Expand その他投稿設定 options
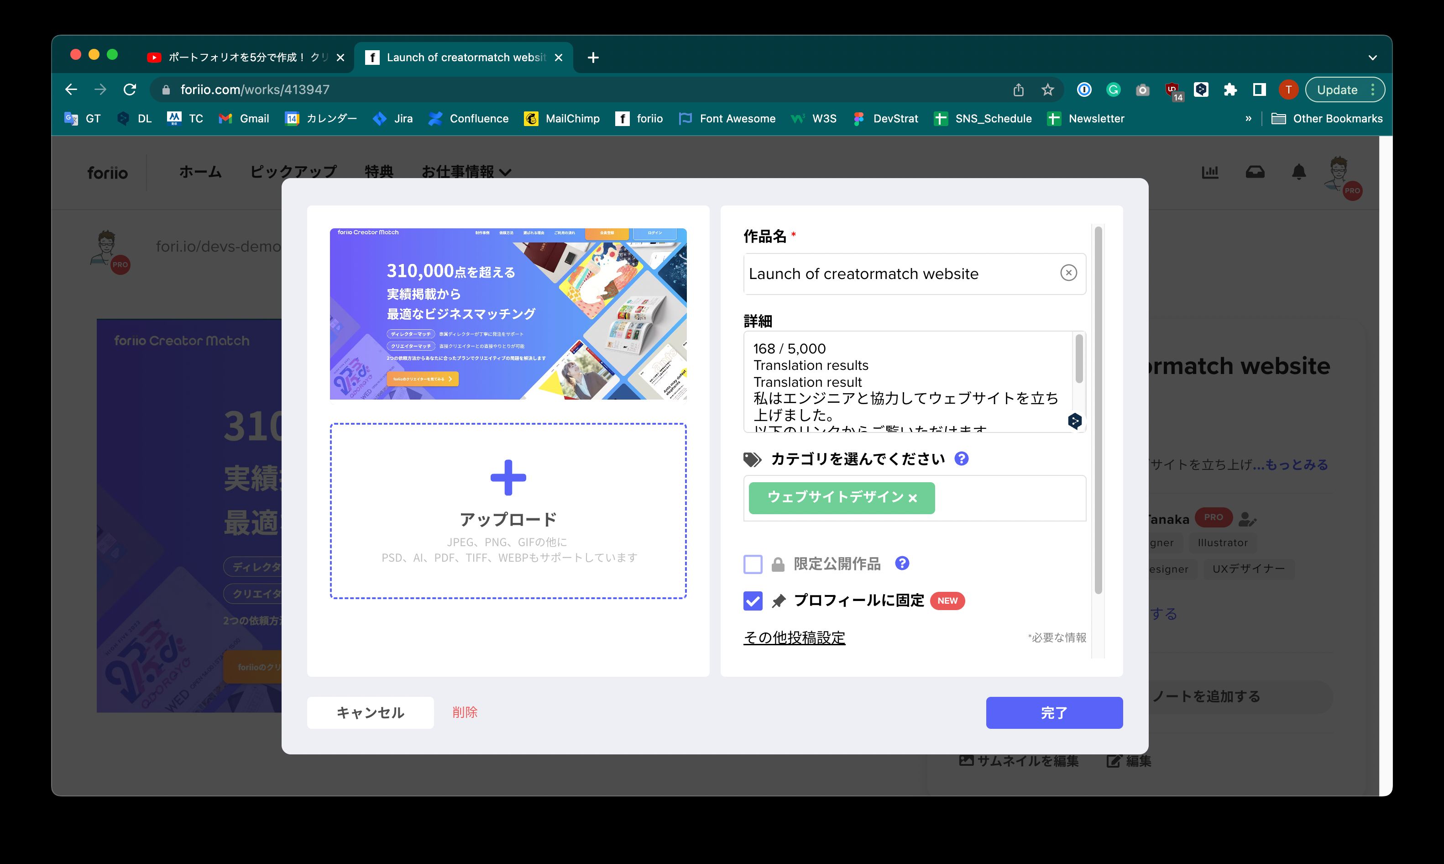1444x864 pixels. [794, 637]
